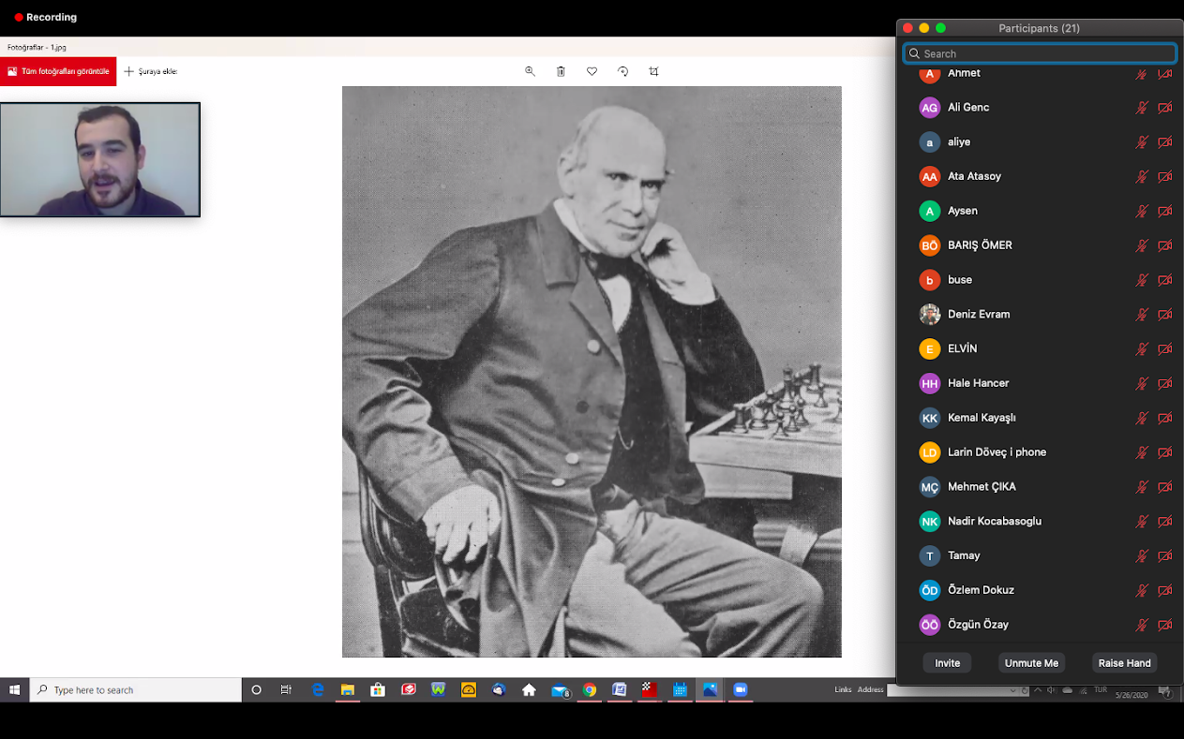This screenshot has width=1184, height=739.
Task: Open Google Chrome from the taskbar
Action: point(590,689)
